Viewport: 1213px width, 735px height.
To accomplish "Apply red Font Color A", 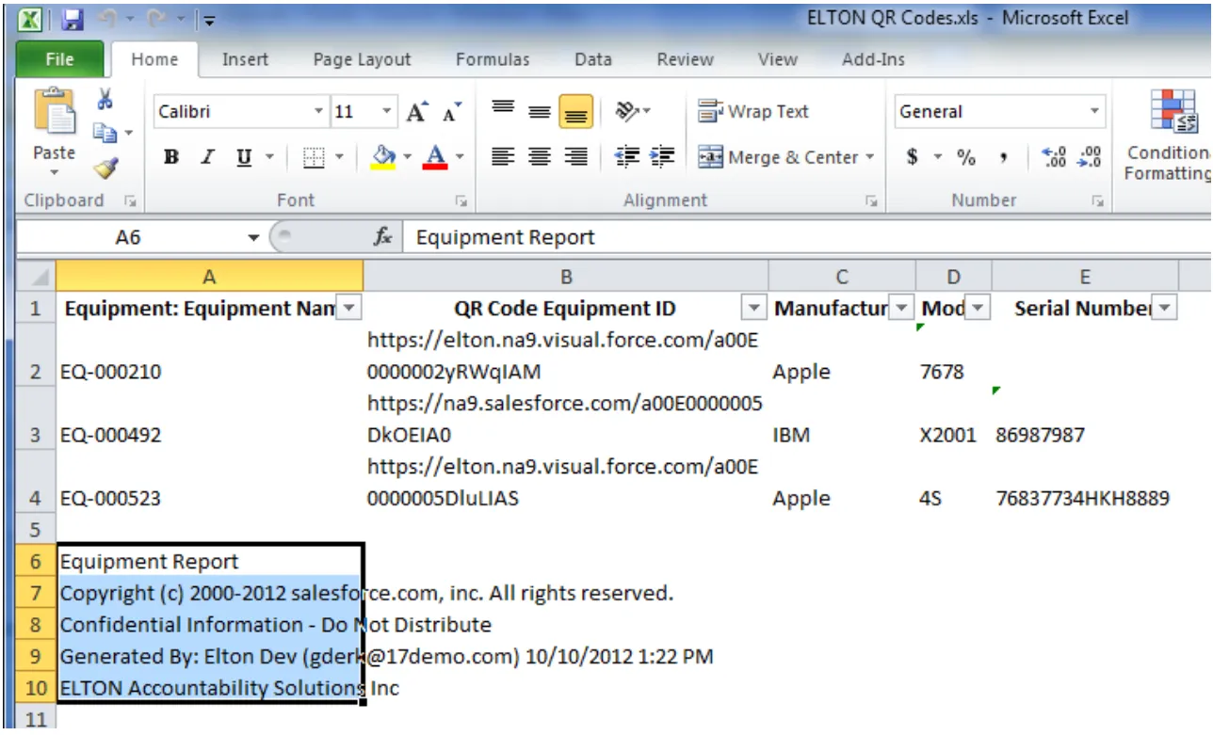I will (434, 156).
